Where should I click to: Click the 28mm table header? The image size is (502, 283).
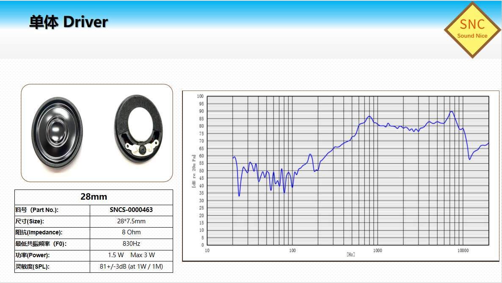click(94, 197)
